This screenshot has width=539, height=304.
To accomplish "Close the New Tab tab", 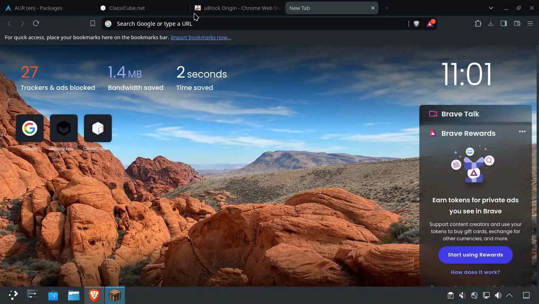I will [373, 8].
